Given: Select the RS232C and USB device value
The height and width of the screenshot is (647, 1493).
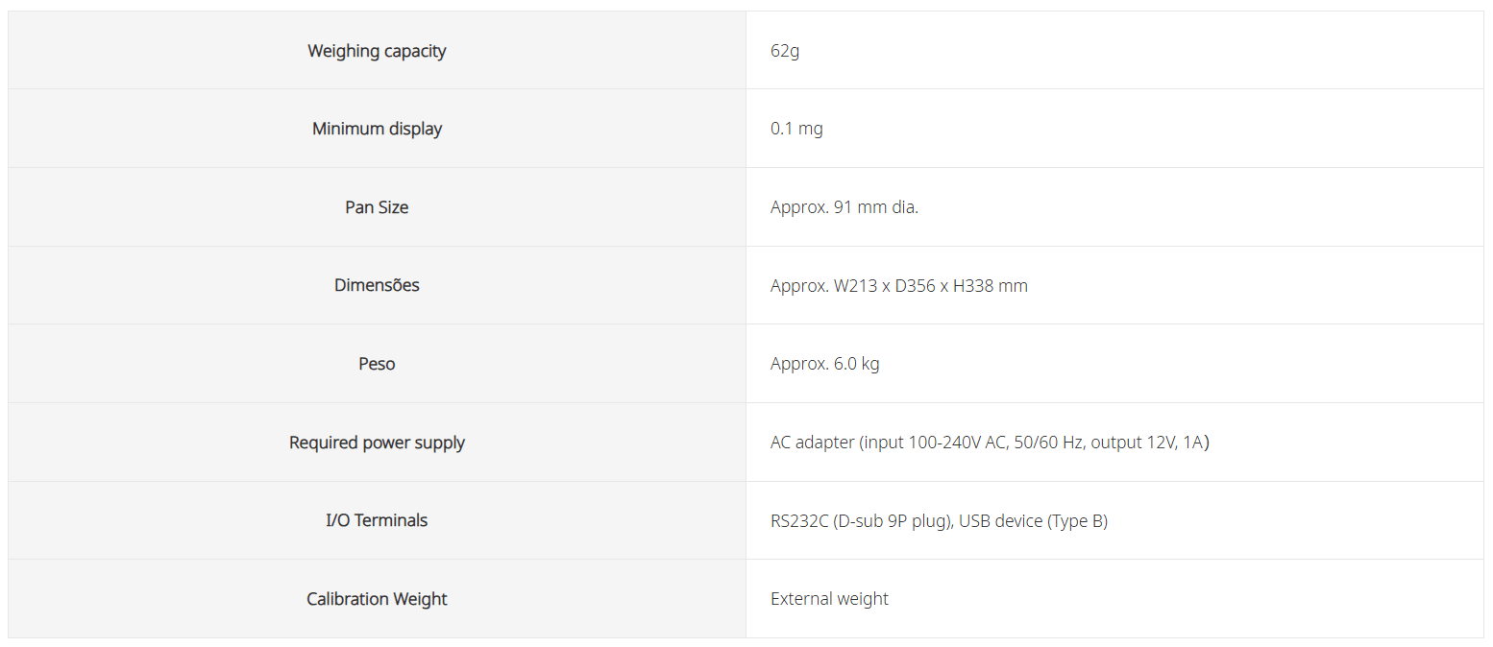Looking at the screenshot, I should pos(939,521).
